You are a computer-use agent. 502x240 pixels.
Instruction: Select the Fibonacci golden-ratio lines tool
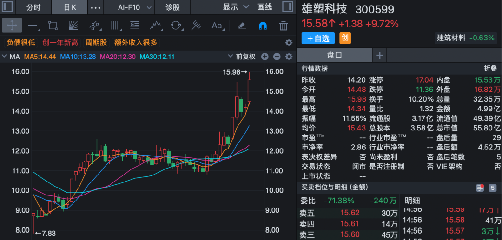tap(135, 26)
